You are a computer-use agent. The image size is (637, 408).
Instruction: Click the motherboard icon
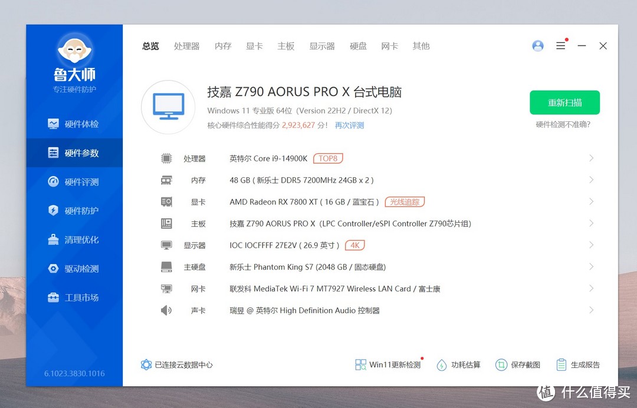[x=166, y=224]
